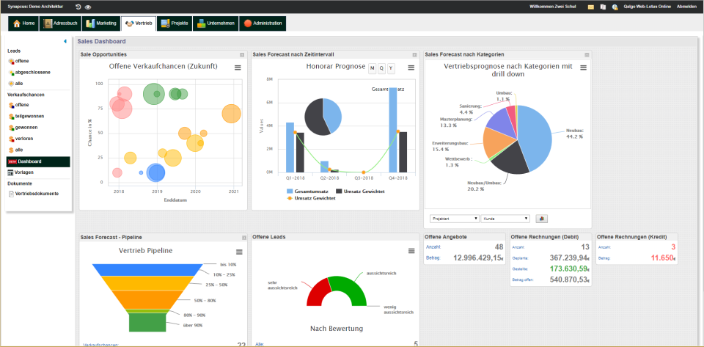
Task: Toggle Gesamtumsatz legend color swatch
Action: [x=290, y=191]
